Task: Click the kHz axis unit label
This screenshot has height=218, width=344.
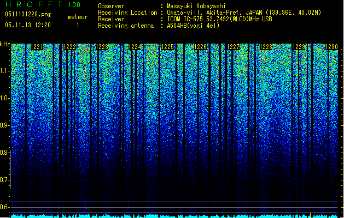Action: tap(5, 44)
